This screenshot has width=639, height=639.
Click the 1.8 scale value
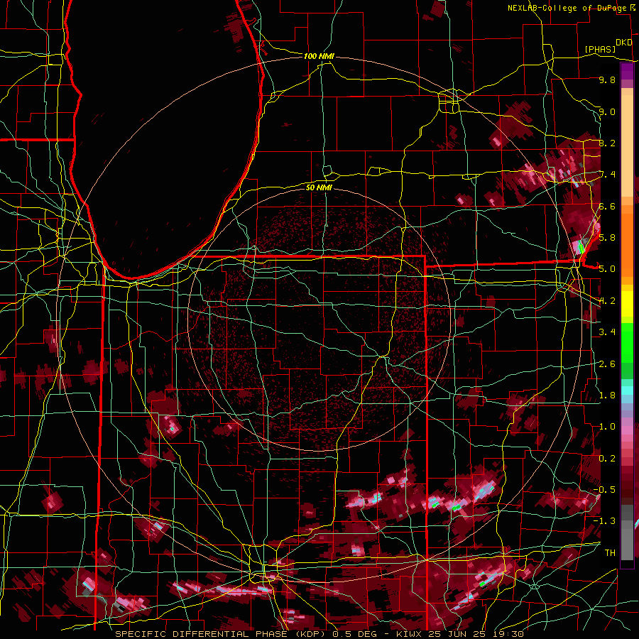click(607, 395)
